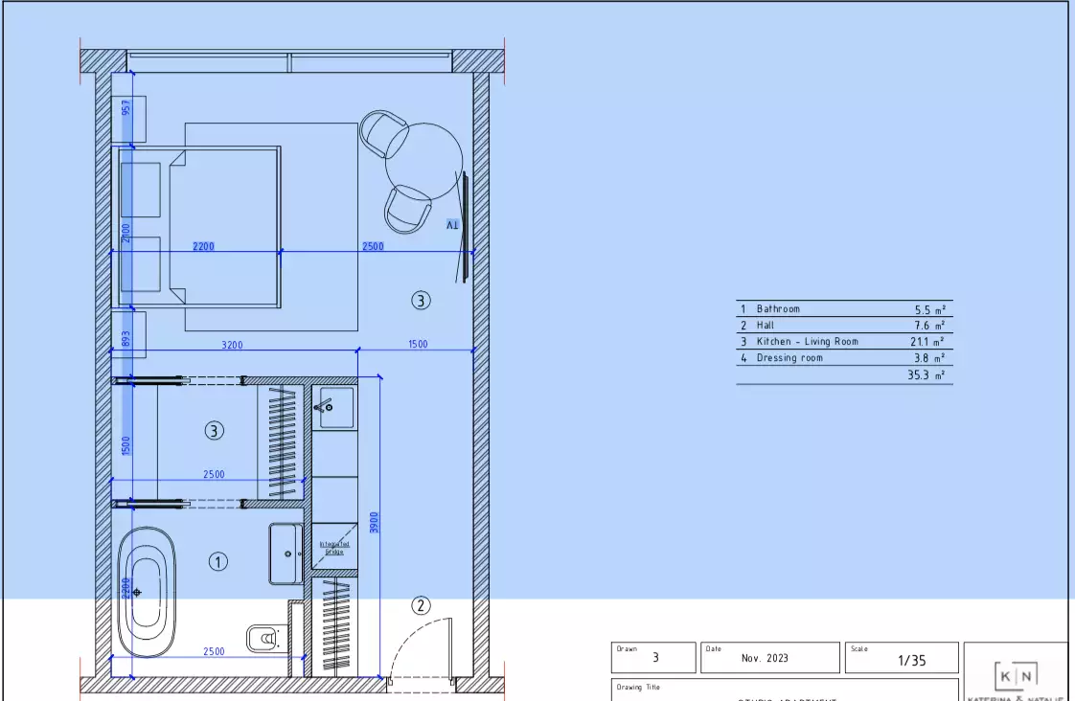
Task: Select the hall wardrobe hanger rack by the door
Action: pyautogui.click(x=335, y=625)
